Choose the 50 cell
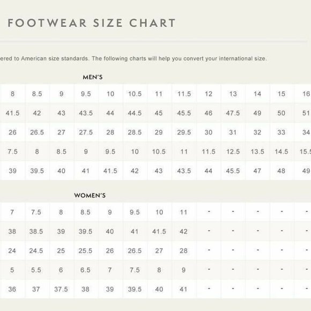Screen dimensions: 311x311 [x=282, y=113]
